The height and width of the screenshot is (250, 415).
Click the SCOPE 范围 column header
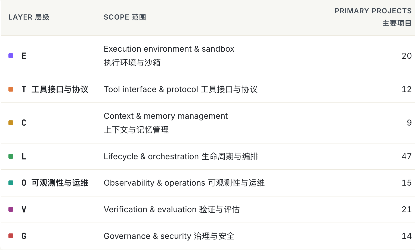click(125, 17)
